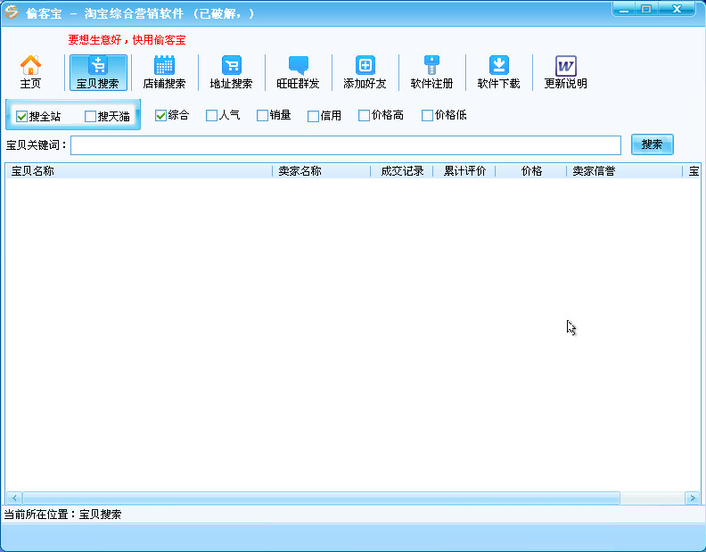
Task: Click the horizontal scrollbar left arrow
Action: (x=14, y=498)
